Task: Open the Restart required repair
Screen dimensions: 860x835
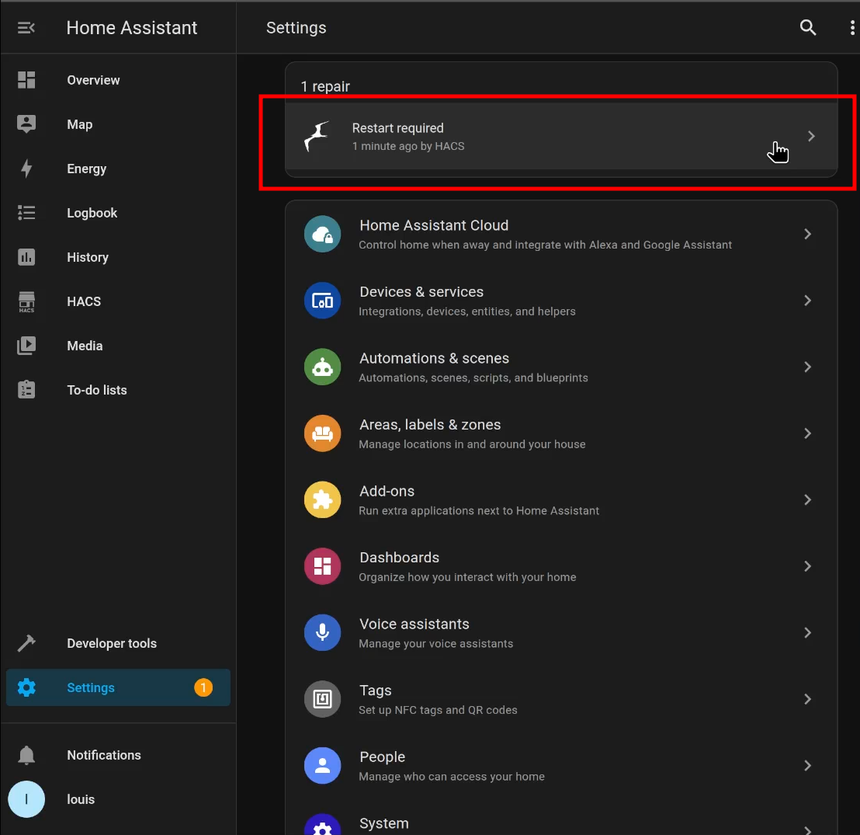Action: pyautogui.click(x=561, y=136)
